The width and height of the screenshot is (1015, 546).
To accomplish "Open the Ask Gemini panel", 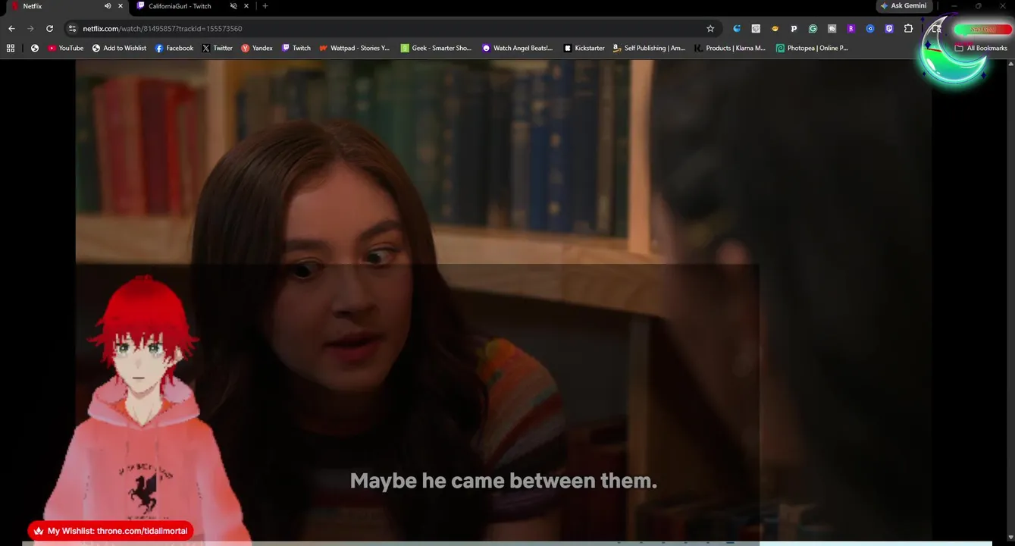I will tap(904, 6).
